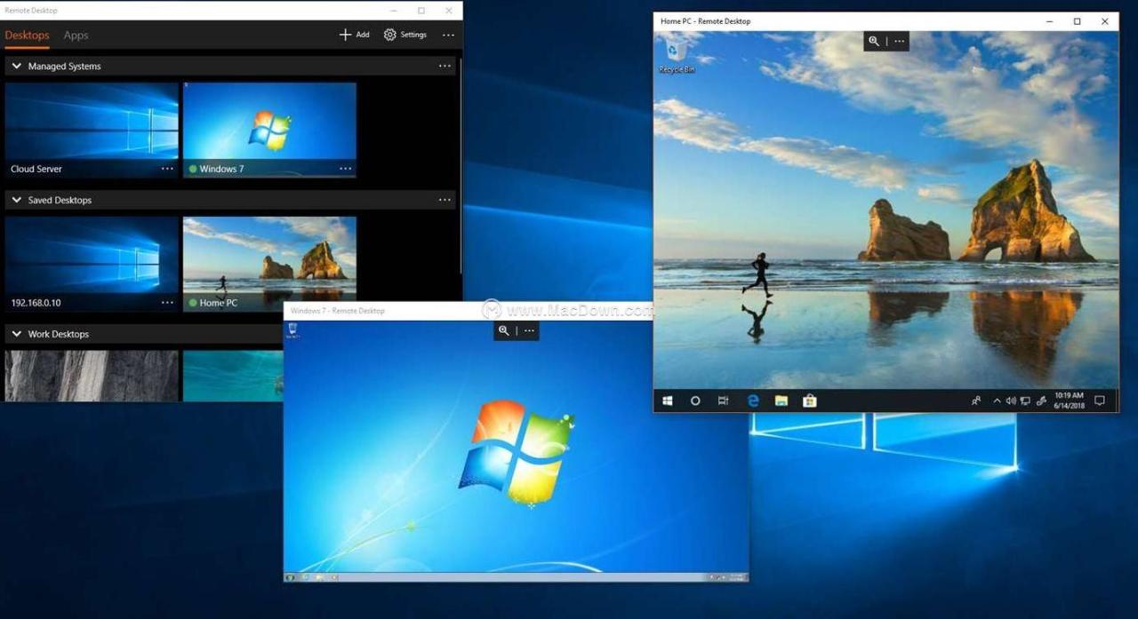
Task: Select the Desktops tab
Action: 27,36
